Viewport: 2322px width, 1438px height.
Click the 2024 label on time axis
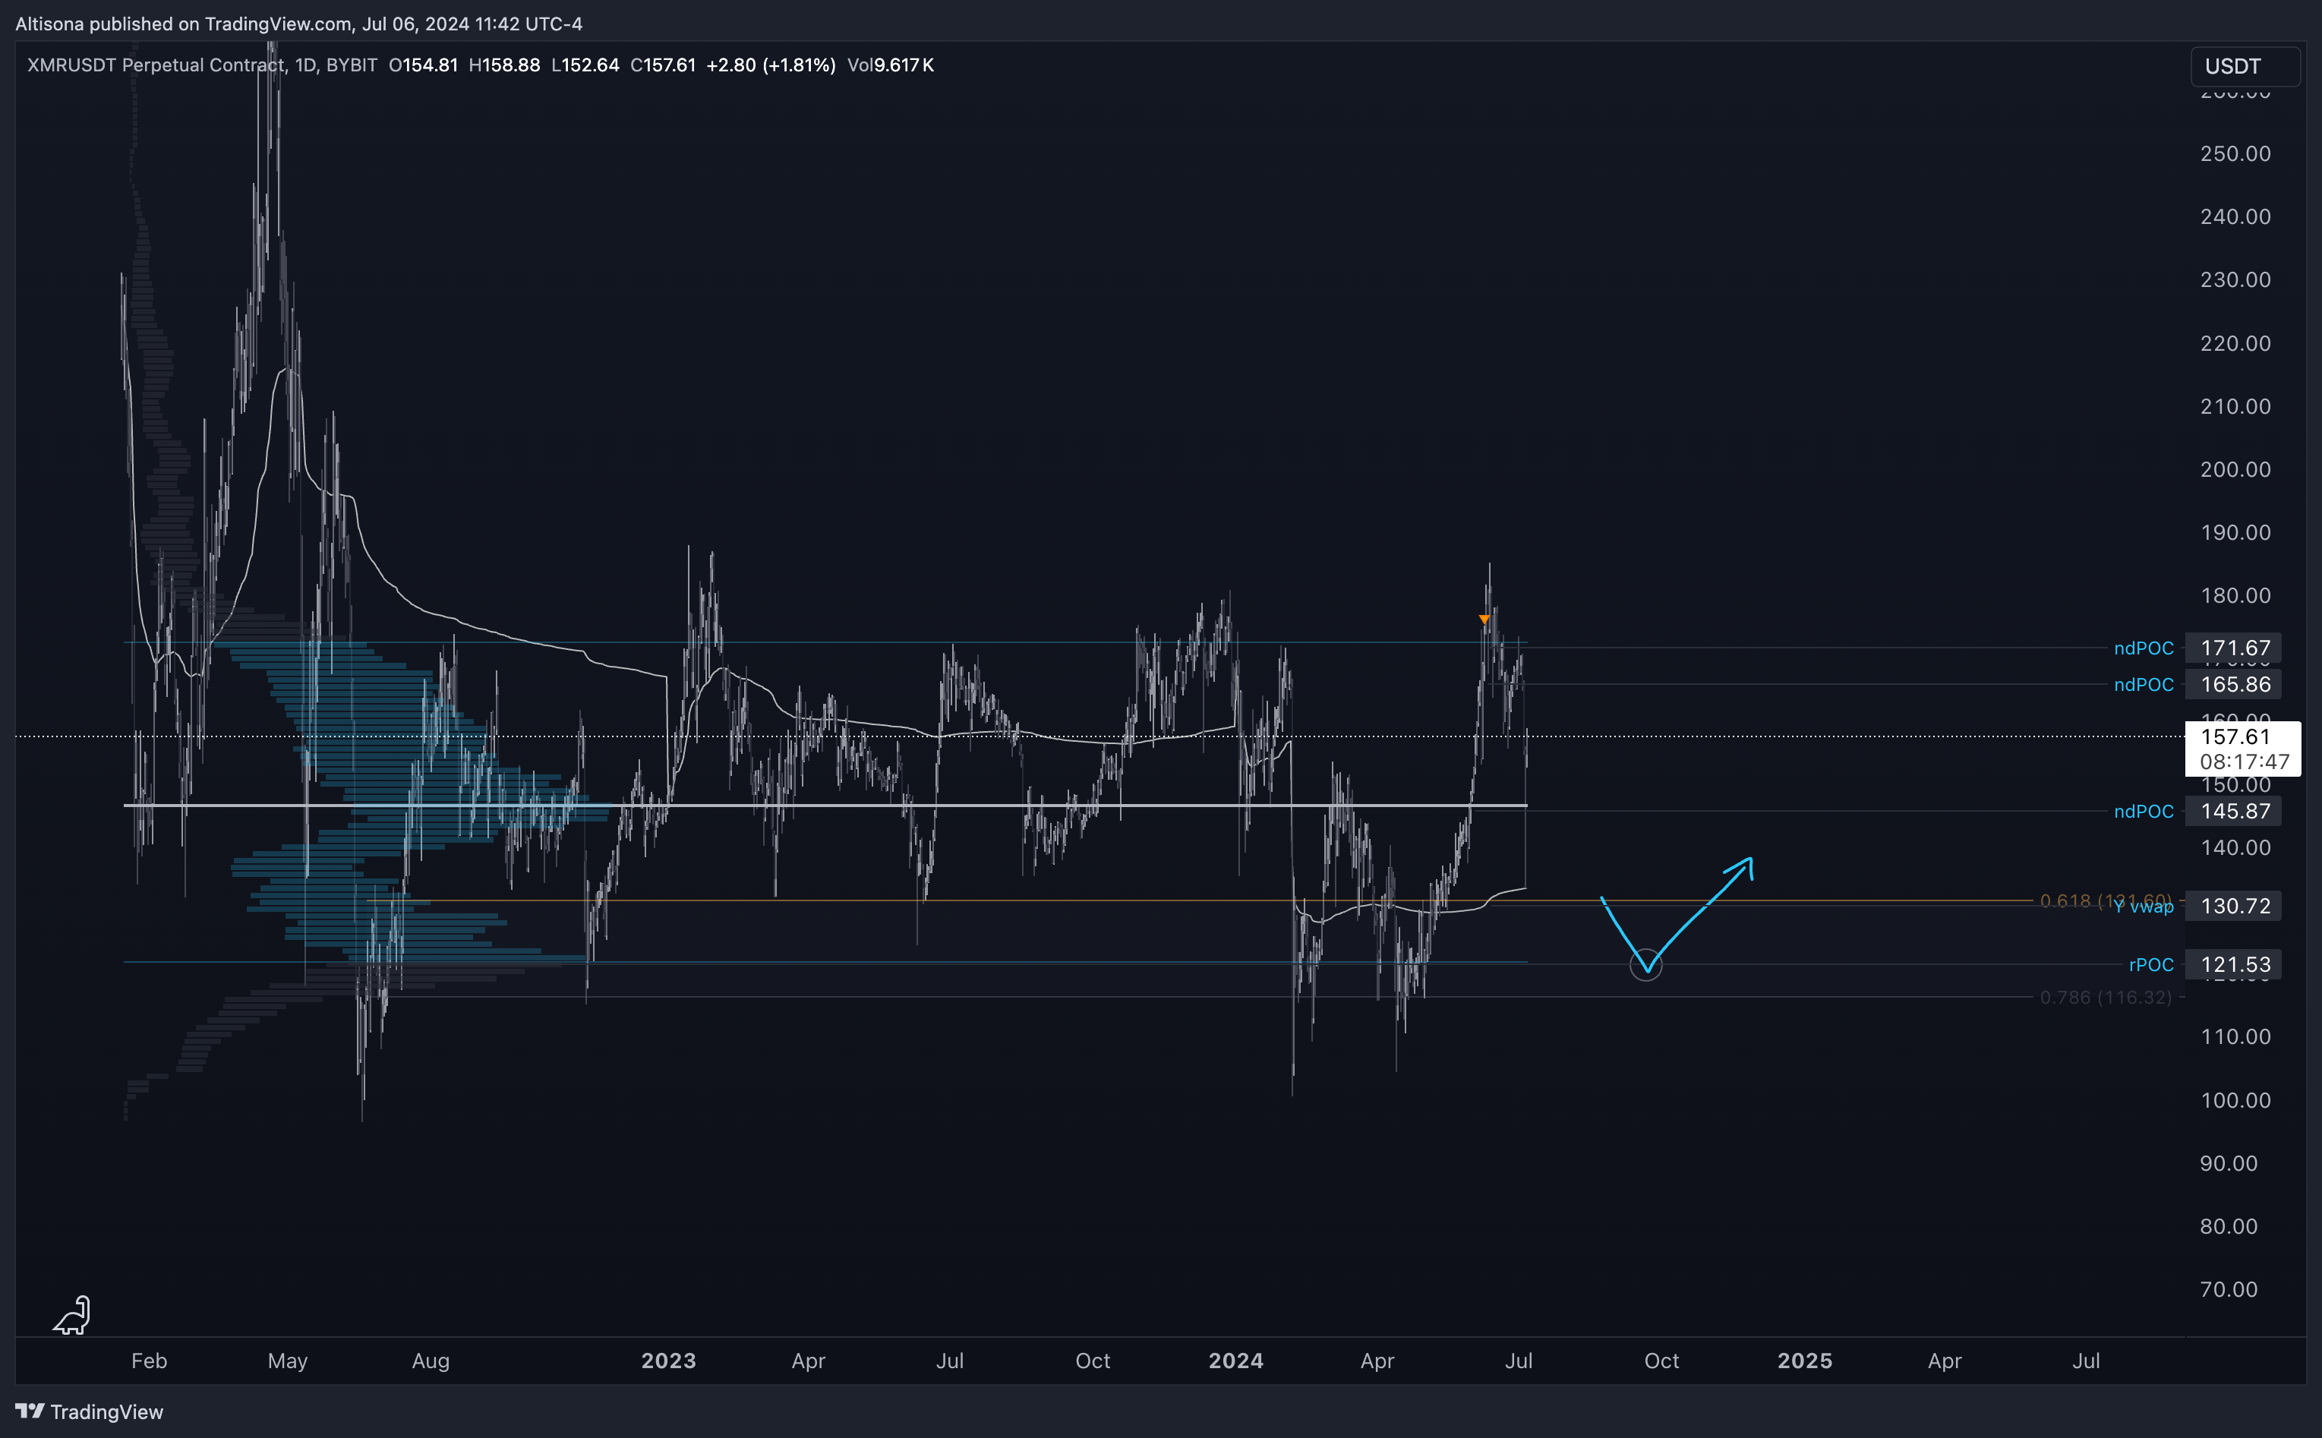pos(1236,1361)
